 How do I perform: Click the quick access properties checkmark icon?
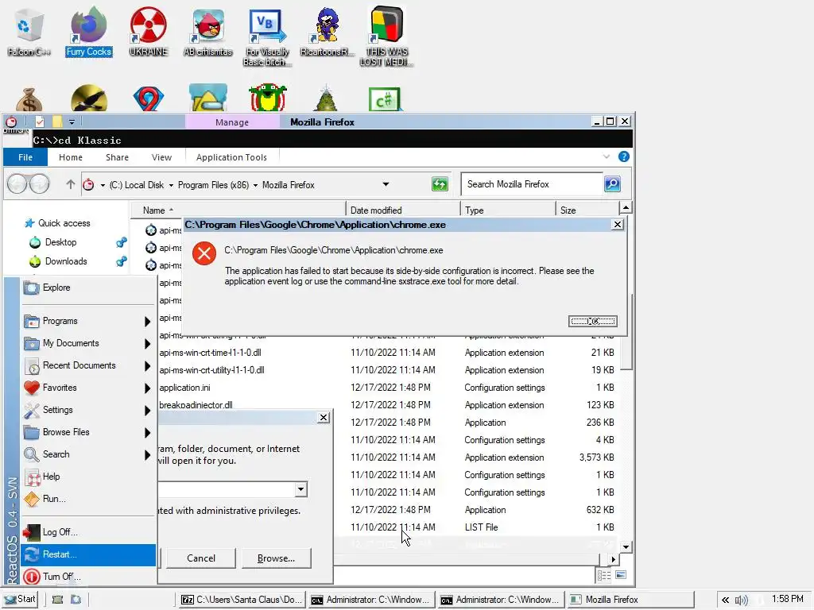[40, 122]
